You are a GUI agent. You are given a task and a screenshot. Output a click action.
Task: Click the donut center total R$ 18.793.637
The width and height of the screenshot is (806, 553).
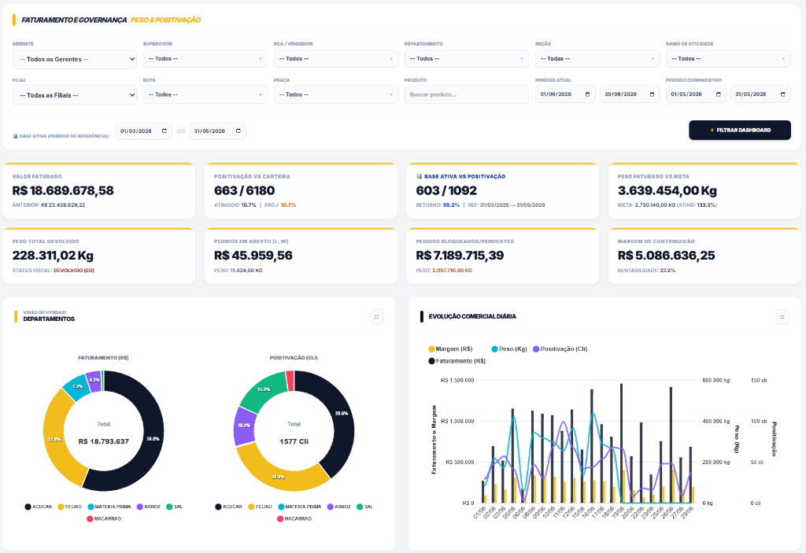coord(104,441)
